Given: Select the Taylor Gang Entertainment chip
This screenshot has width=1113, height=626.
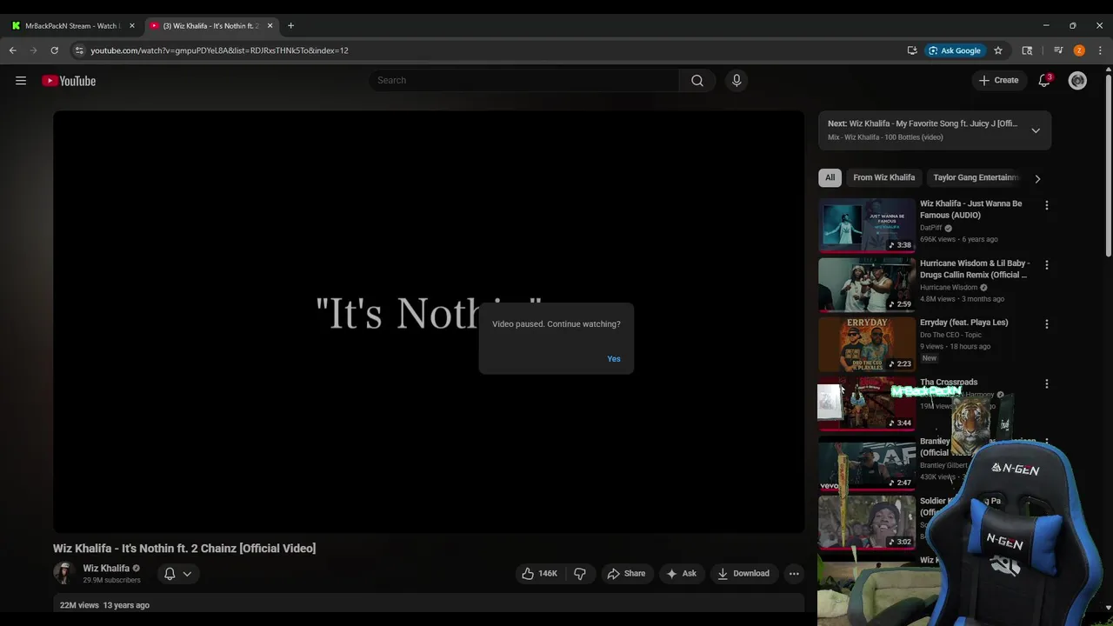Looking at the screenshot, I should coord(975,177).
